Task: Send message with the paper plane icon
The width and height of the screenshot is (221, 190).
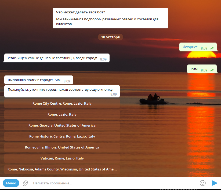Action: pos(214,183)
